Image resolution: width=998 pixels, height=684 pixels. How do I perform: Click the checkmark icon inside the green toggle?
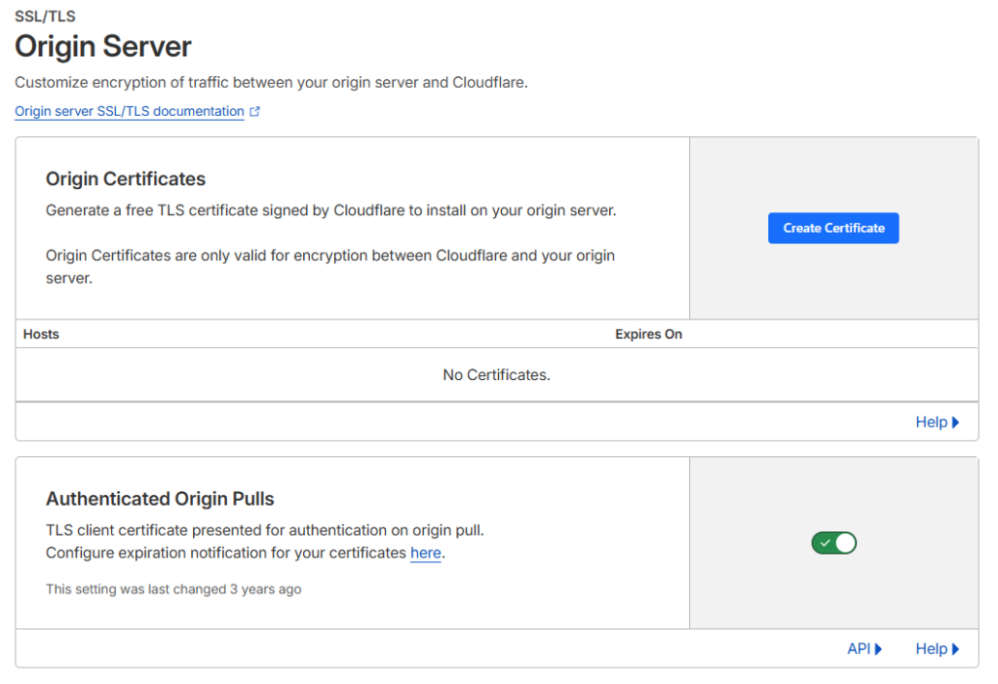tap(825, 543)
